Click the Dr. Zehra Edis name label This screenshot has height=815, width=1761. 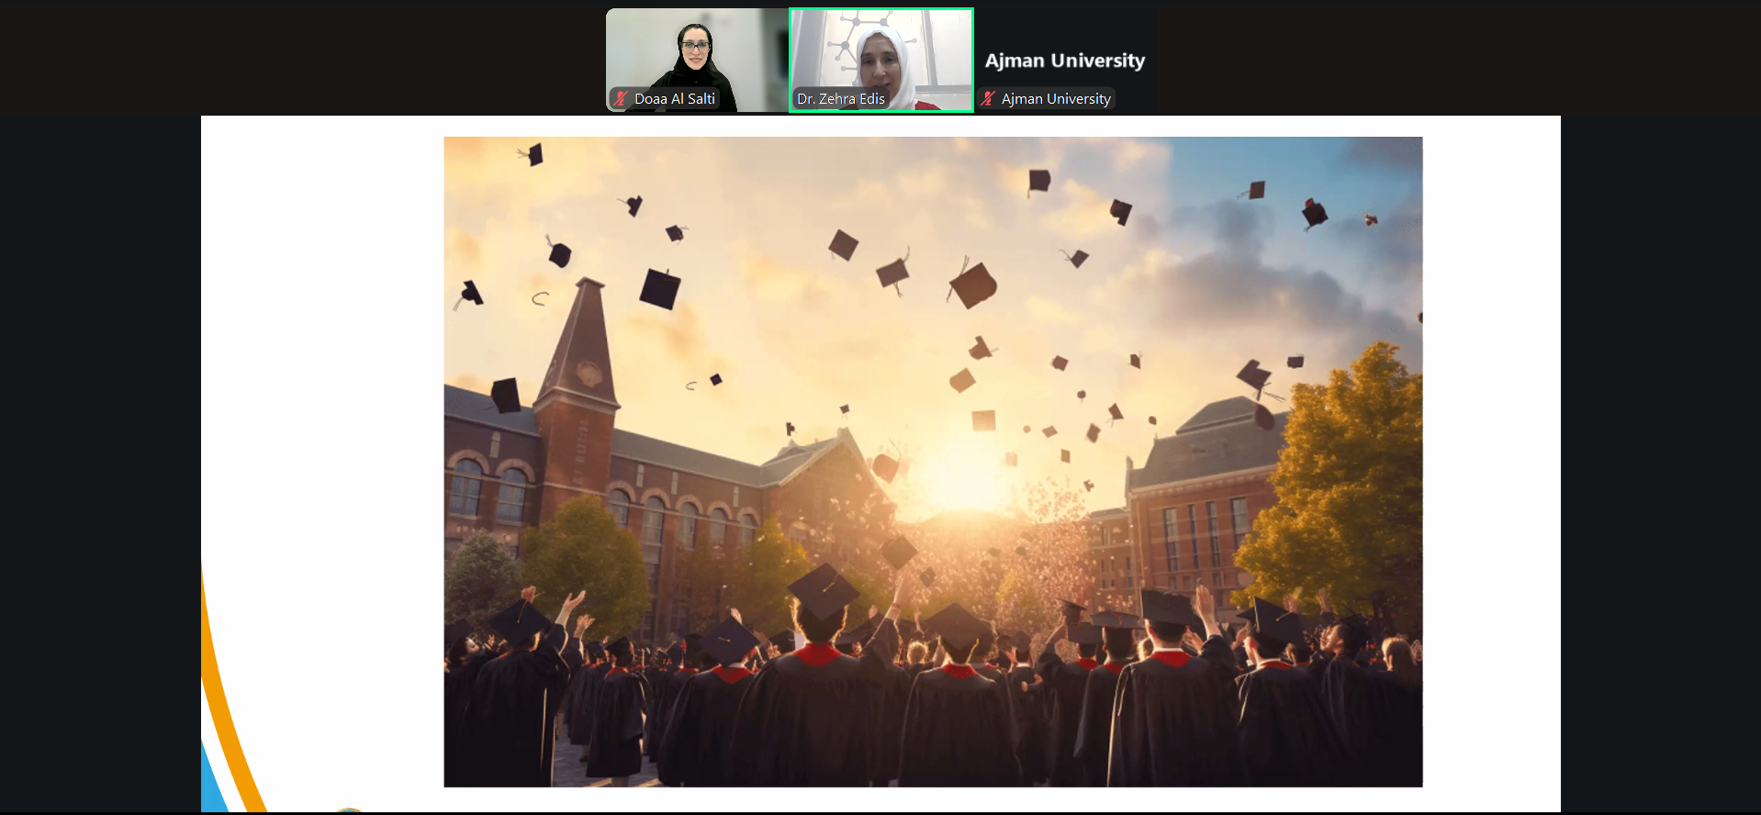840,98
